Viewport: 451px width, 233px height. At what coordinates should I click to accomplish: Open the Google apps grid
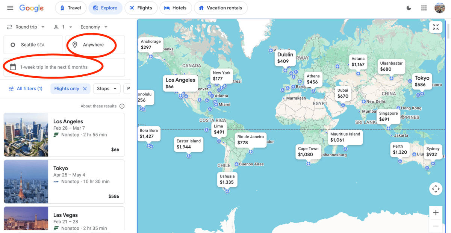[424, 8]
